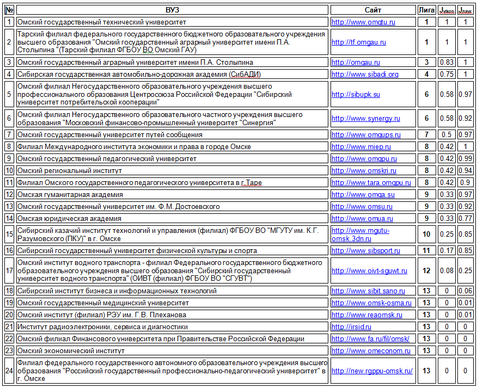Follow the www.fa.ru/fil/omsk/ link
Viewport: 477px width, 388px height.
(x=370, y=339)
